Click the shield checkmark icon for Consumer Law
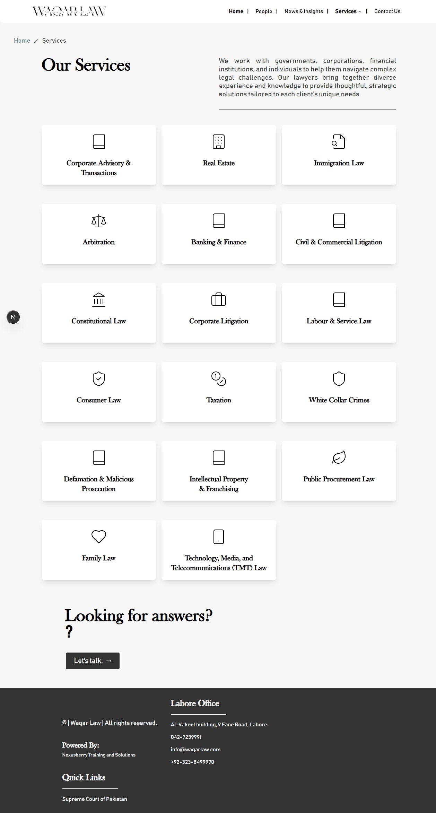This screenshot has height=813, width=436. point(98,379)
